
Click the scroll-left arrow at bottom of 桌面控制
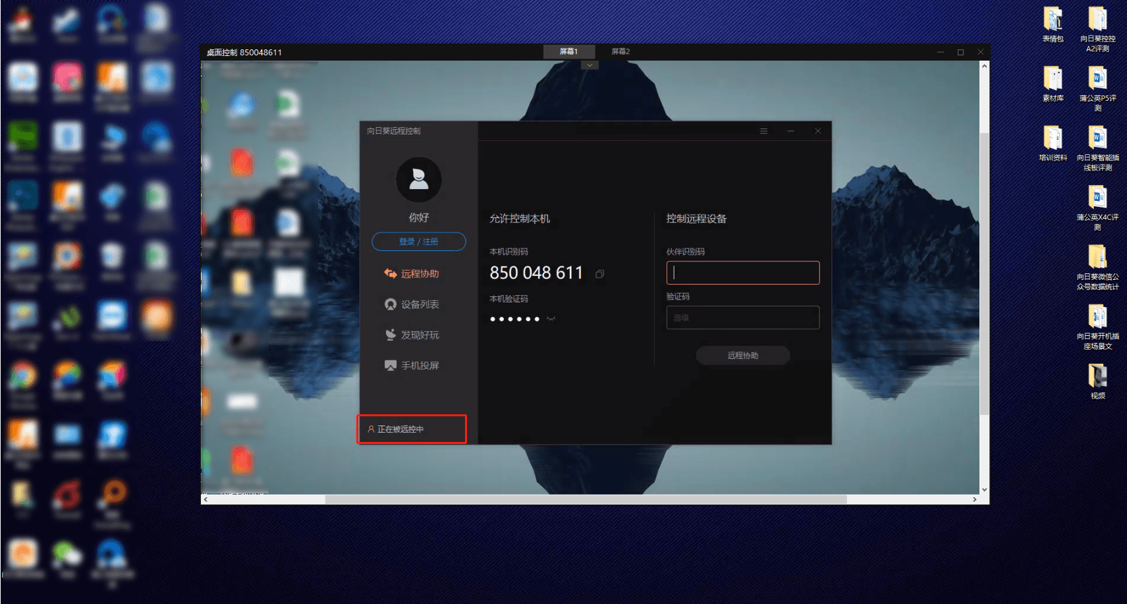206,499
